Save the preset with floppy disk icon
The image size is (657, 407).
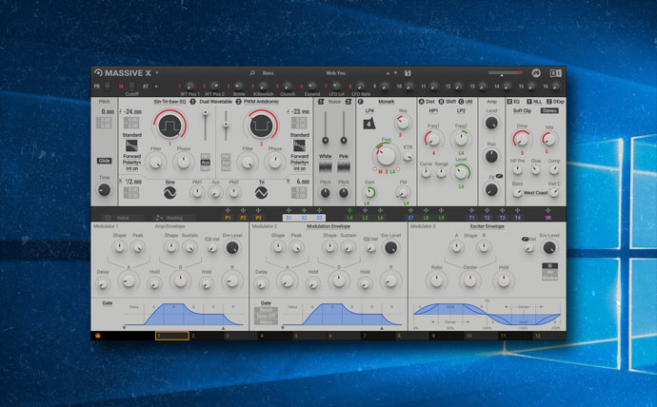408,73
